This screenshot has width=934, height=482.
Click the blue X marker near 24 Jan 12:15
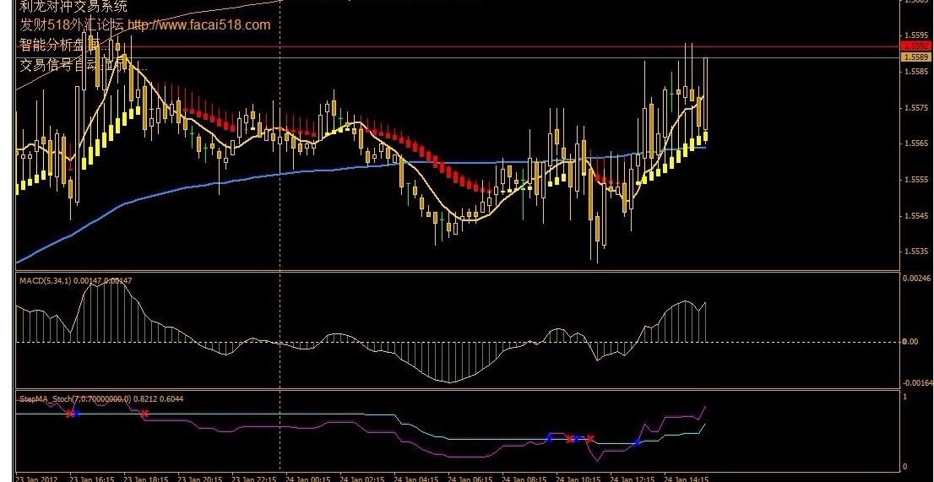[638, 442]
